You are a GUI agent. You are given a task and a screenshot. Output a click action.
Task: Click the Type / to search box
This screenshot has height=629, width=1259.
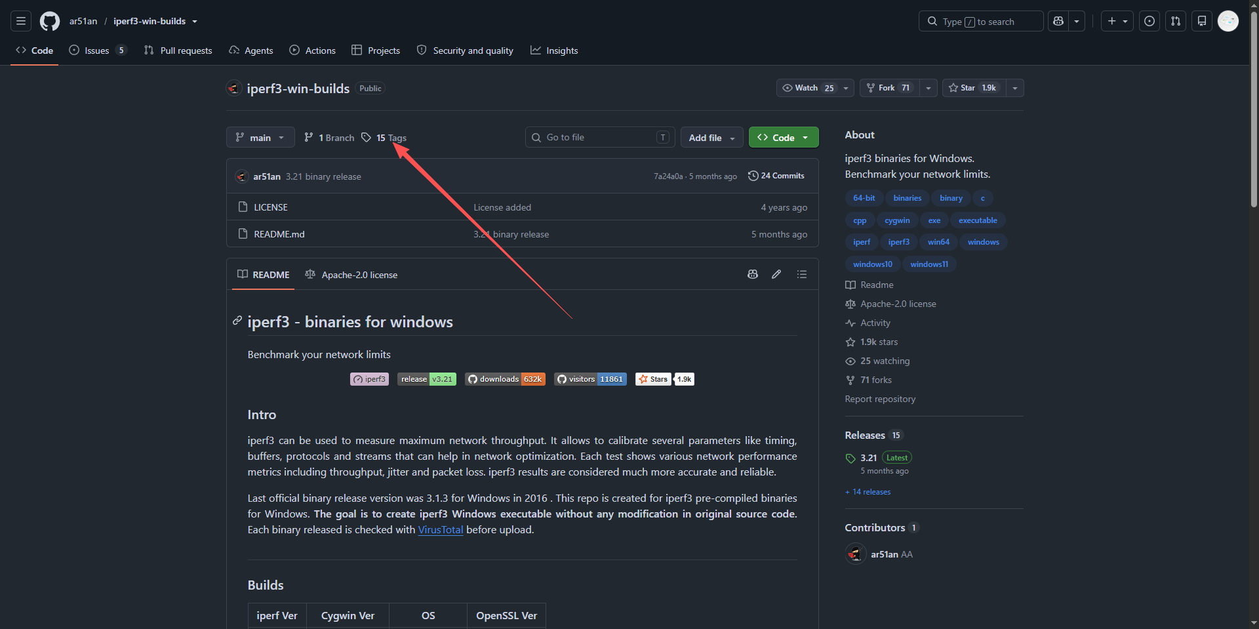tap(981, 22)
